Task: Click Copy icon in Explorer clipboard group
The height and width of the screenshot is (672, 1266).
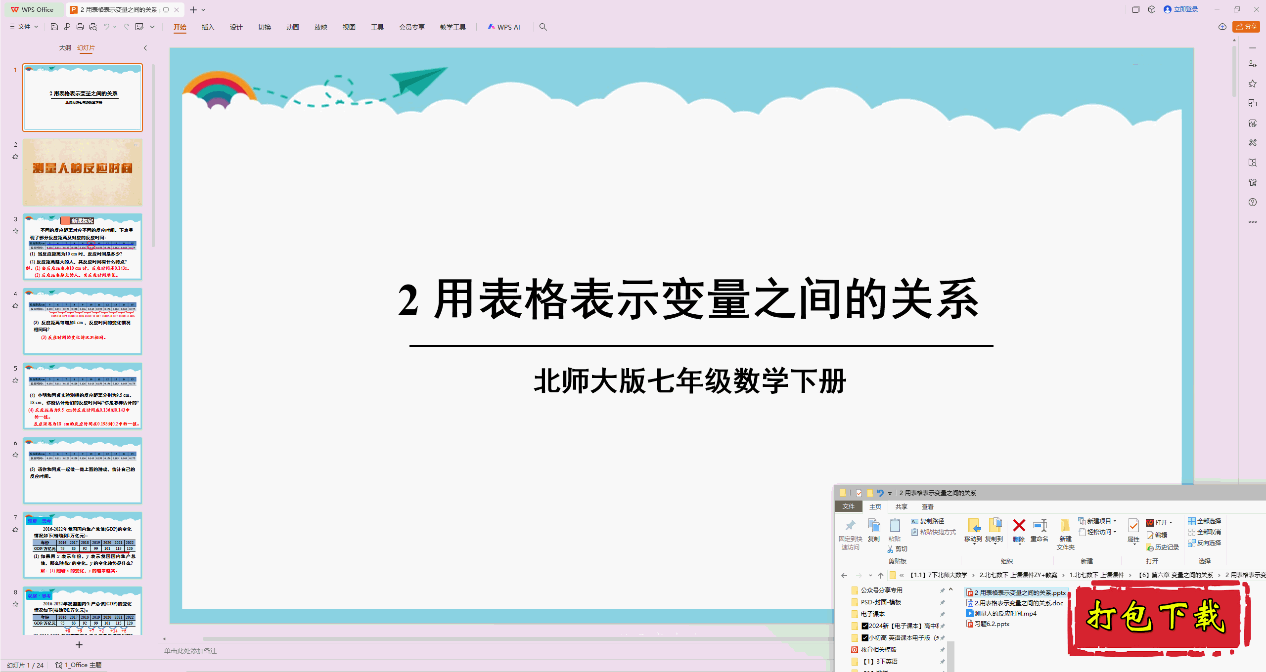Action: (x=874, y=531)
